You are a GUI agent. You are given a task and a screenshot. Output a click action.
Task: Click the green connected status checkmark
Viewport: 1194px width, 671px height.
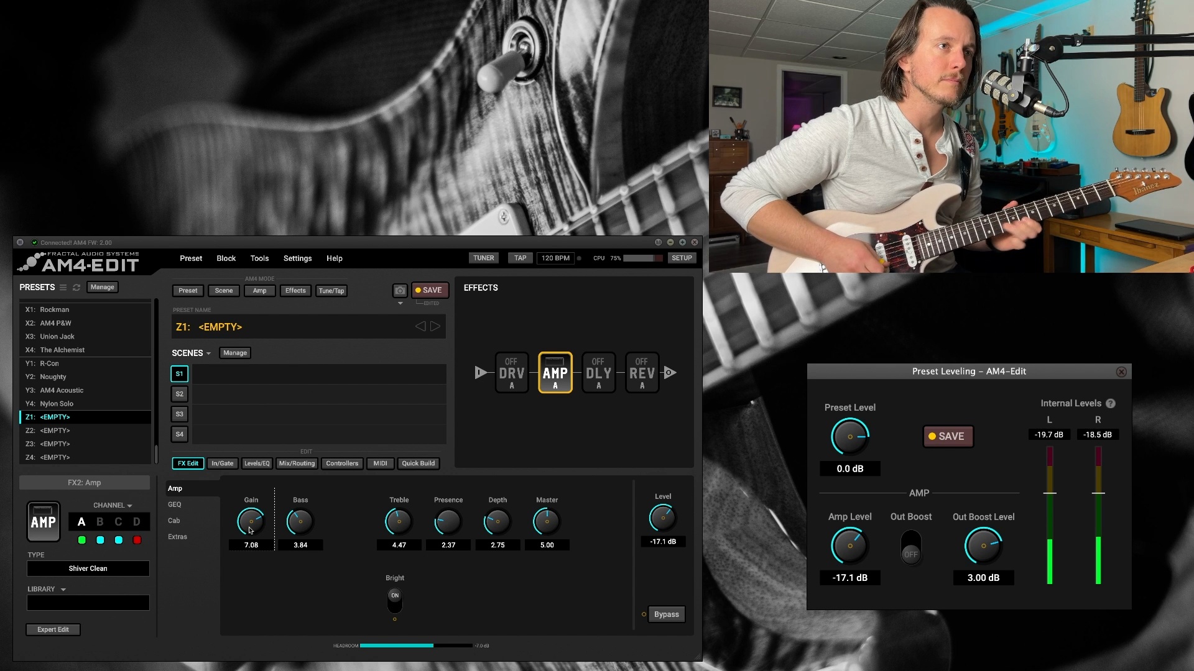(35, 243)
